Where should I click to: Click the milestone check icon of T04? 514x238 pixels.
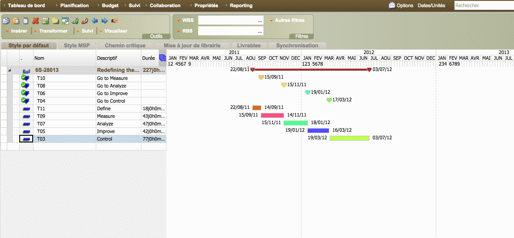pos(25,100)
